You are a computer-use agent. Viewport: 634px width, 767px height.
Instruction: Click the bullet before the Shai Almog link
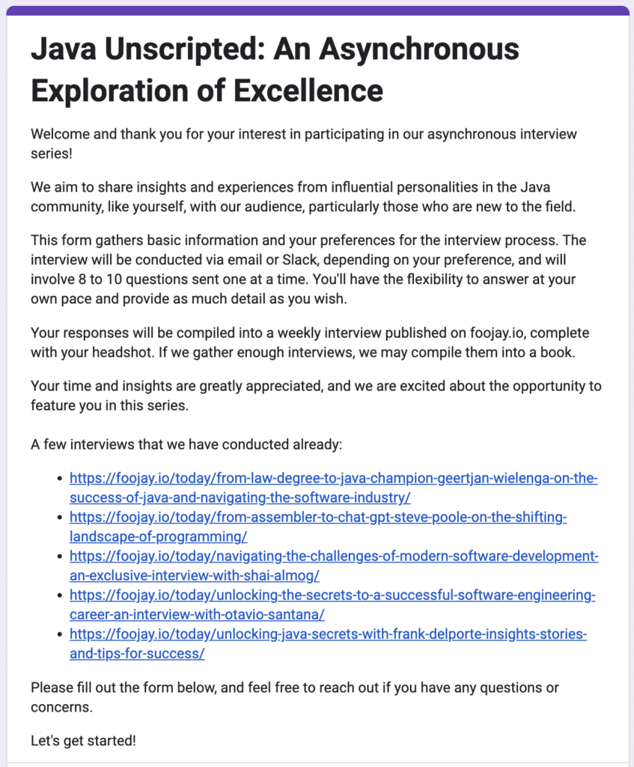point(60,557)
